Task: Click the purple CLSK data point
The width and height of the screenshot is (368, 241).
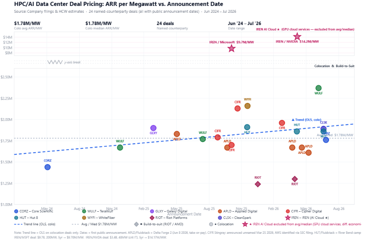Action: (x=323, y=129)
